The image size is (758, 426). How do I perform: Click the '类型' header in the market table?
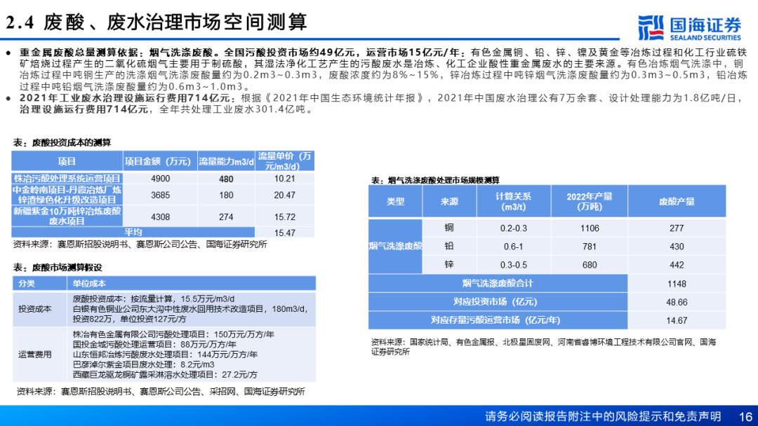tap(395, 201)
